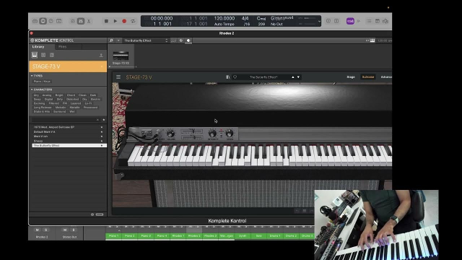Image resolution: width=462 pixels, height=260 pixels.
Task: Select the Stabs & Hits character tag
Action: click(x=42, y=112)
